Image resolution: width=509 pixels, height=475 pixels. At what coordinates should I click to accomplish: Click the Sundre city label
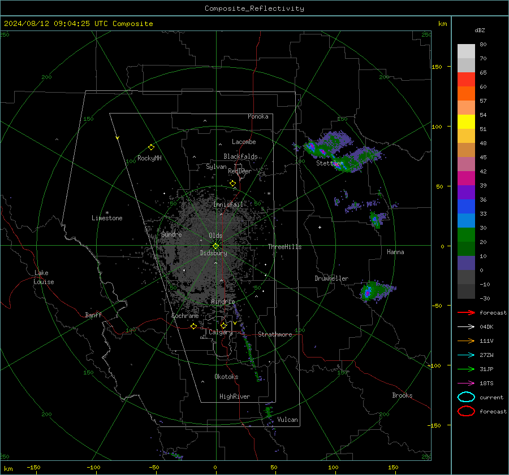point(171,234)
